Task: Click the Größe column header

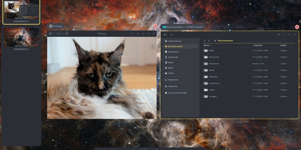Action: (x=283, y=45)
